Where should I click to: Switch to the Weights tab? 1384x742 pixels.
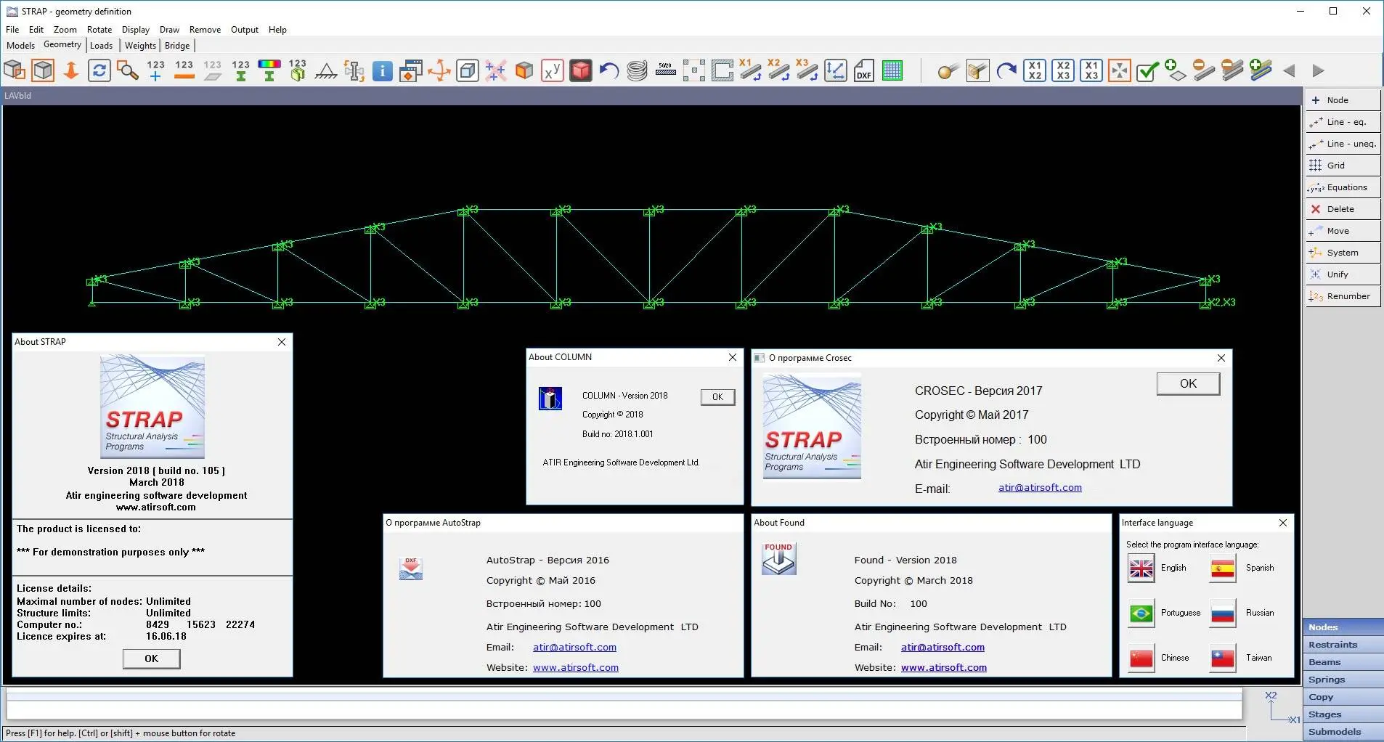tap(140, 45)
